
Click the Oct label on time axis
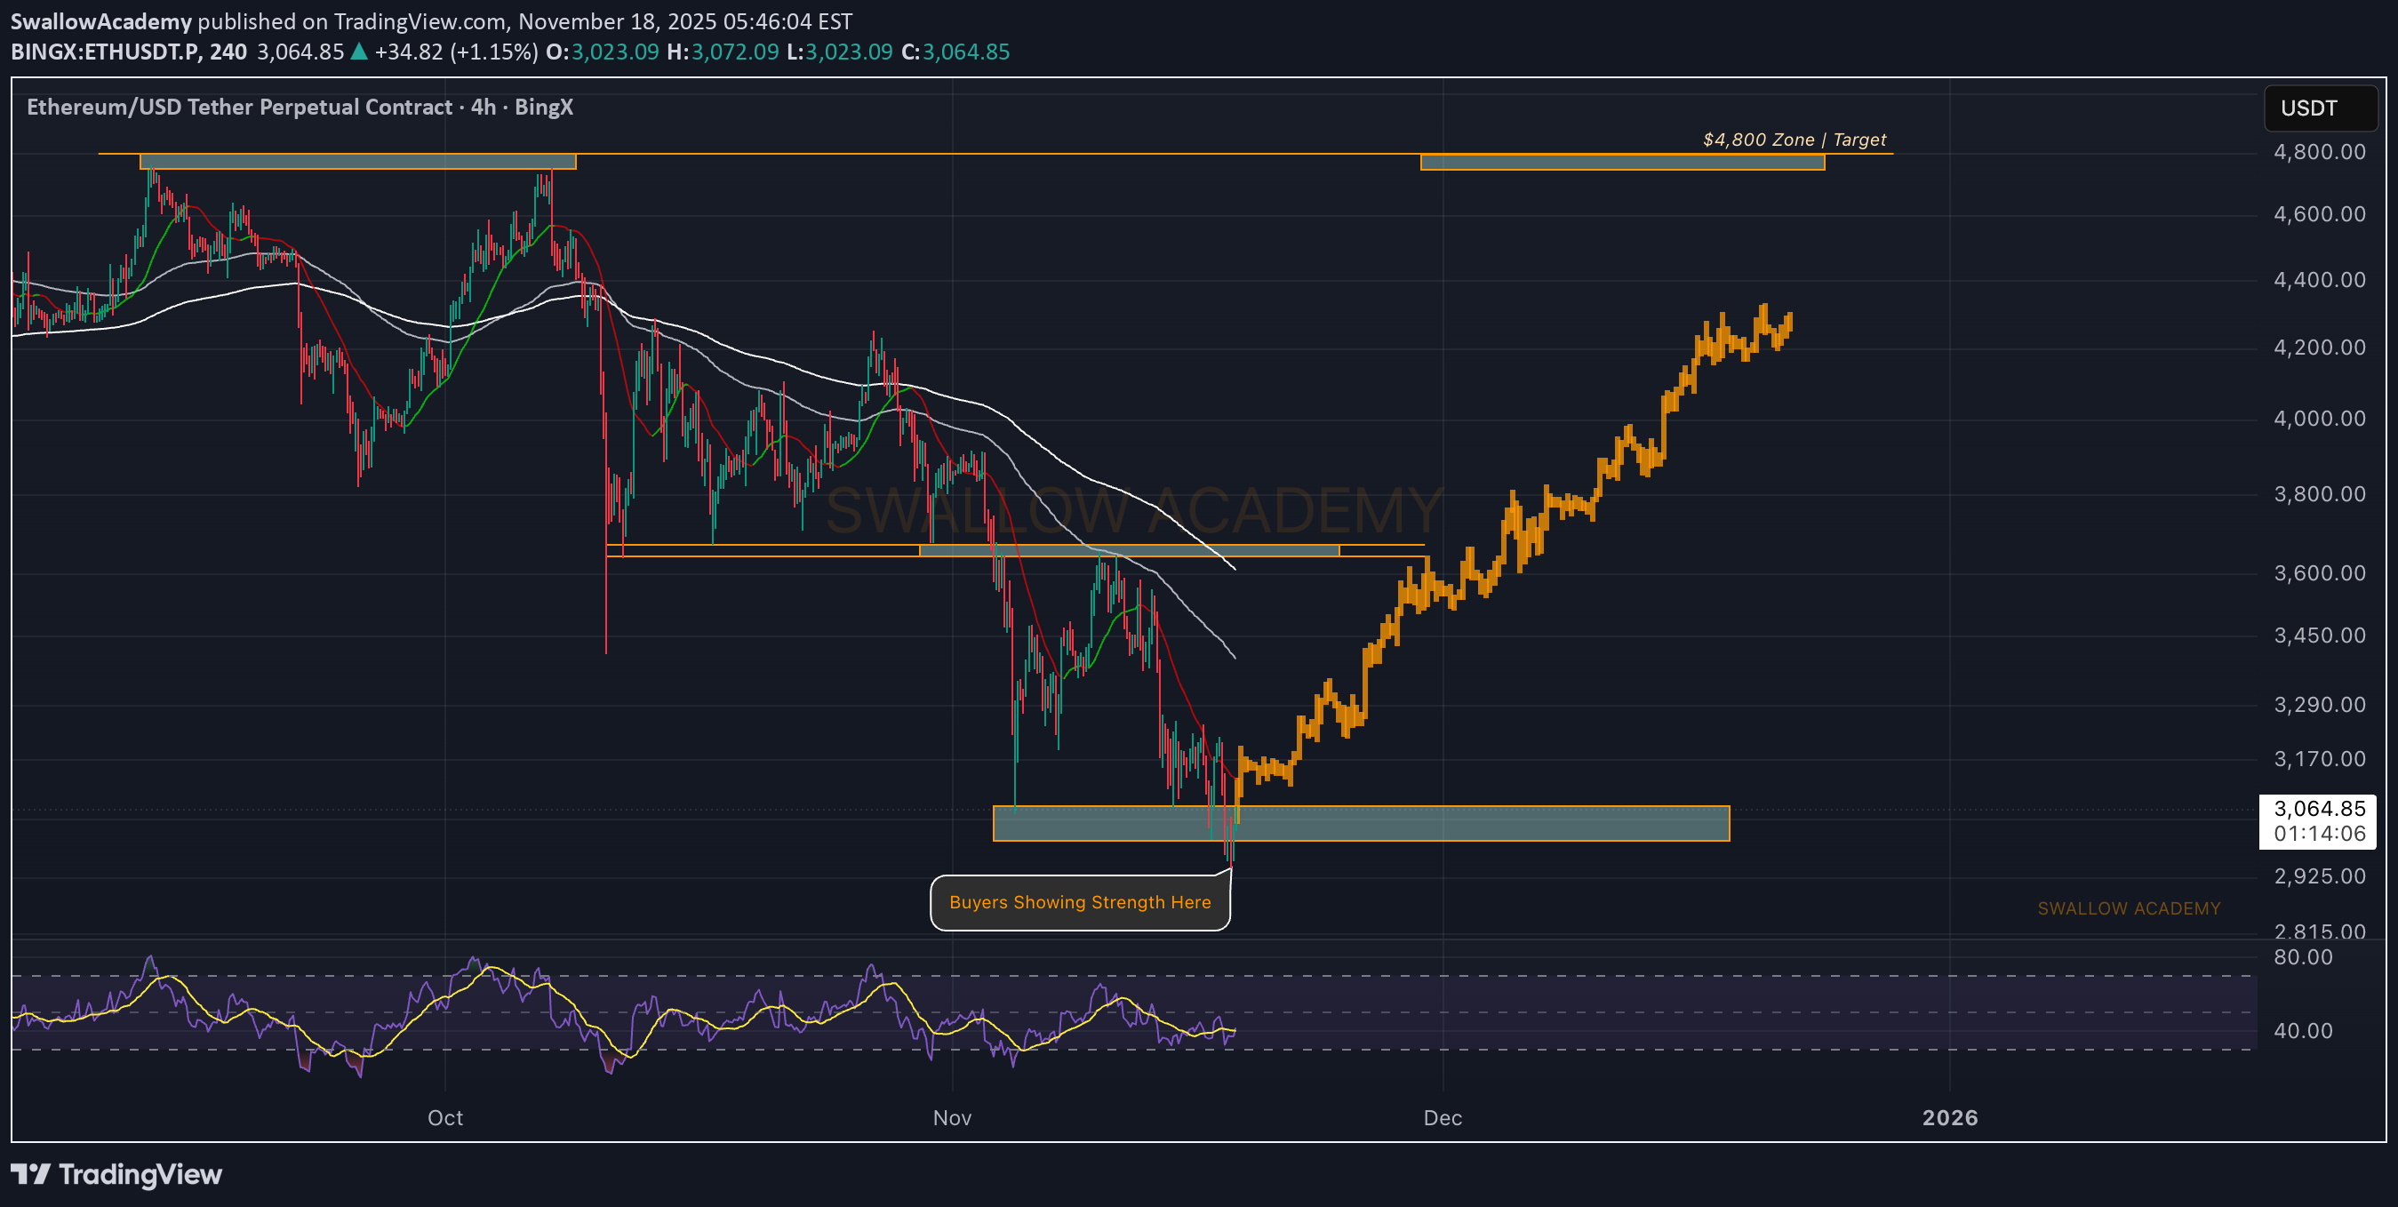pos(445,1117)
